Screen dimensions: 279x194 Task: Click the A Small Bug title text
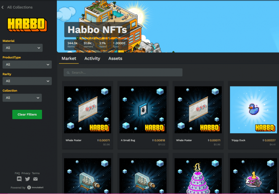tap(128, 140)
